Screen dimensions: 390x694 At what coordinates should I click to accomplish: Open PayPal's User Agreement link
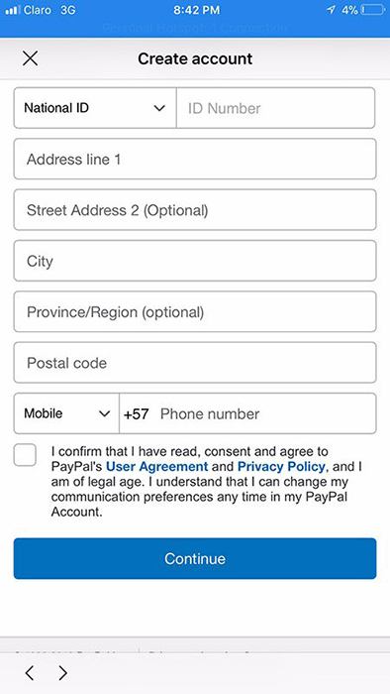(x=156, y=467)
